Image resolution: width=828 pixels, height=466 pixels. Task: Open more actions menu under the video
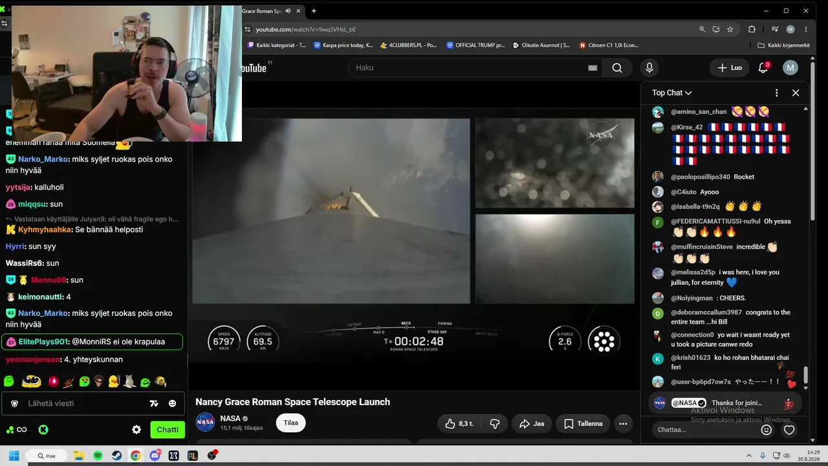click(623, 424)
